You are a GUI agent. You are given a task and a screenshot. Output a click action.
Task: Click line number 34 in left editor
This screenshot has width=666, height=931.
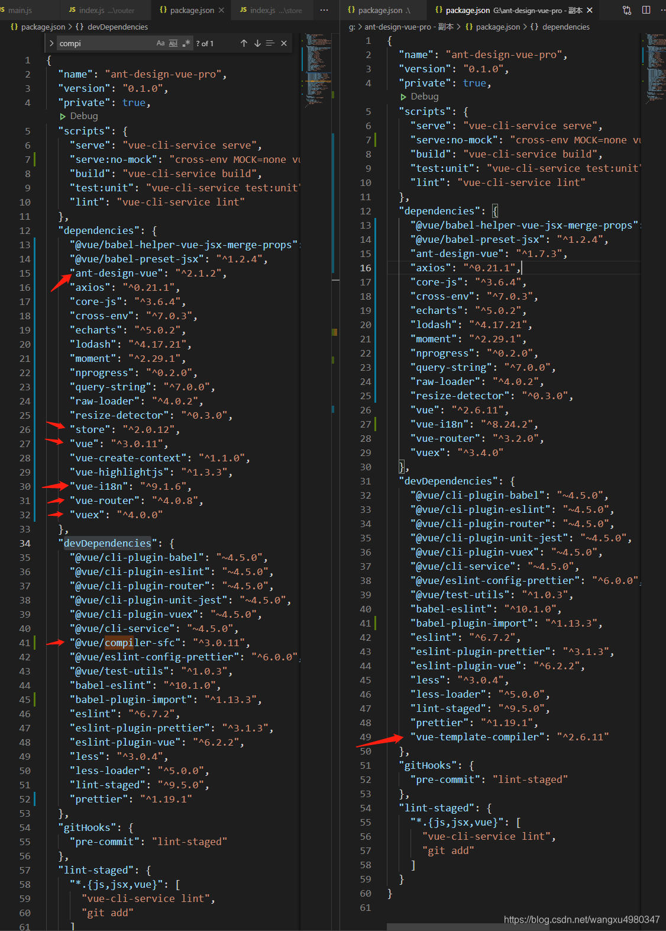tap(25, 543)
